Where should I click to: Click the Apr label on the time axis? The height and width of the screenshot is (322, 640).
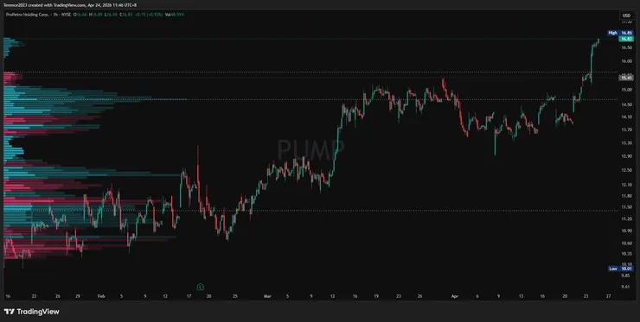tap(456, 296)
